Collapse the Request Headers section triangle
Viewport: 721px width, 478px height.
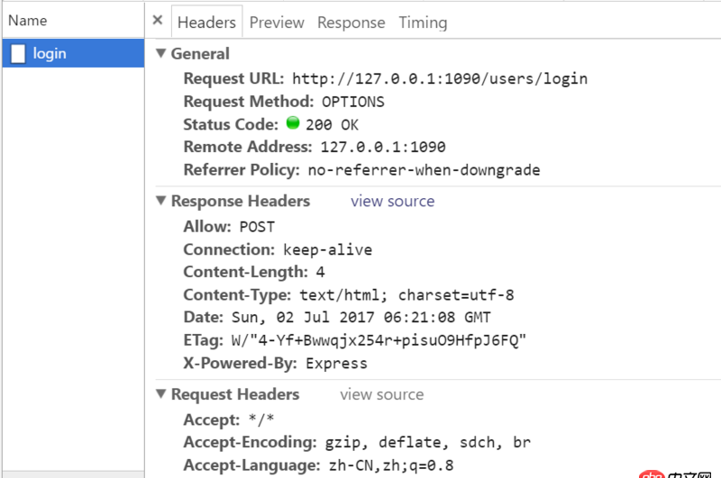[x=160, y=394]
